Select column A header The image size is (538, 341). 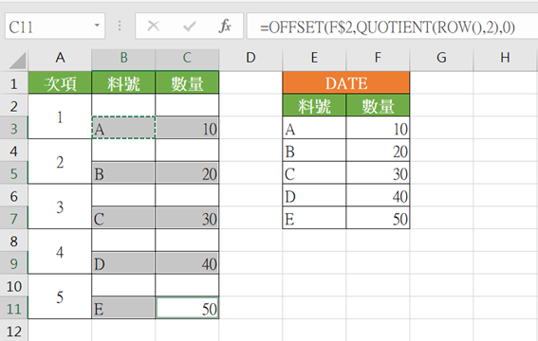click(x=60, y=58)
